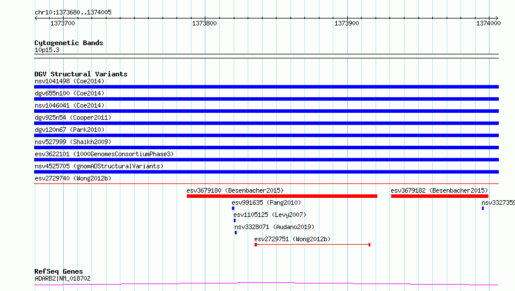Select the small blue marker under nsv3328071
The image size is (515, 291).
[x=236, y=233]
